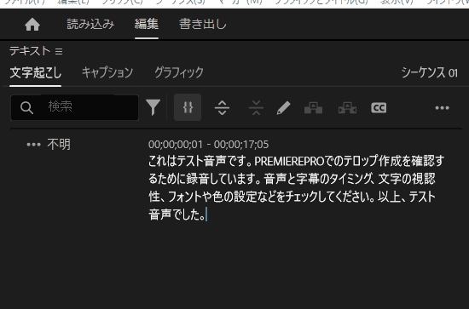Click the merge segments icon

point(257,107)
